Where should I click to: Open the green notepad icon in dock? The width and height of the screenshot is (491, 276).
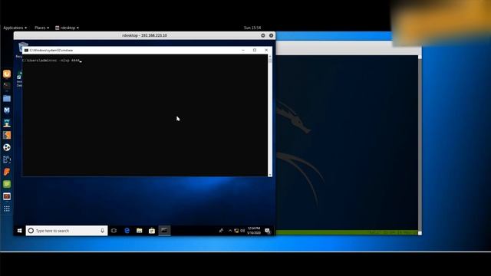click(x=7, y=184)
